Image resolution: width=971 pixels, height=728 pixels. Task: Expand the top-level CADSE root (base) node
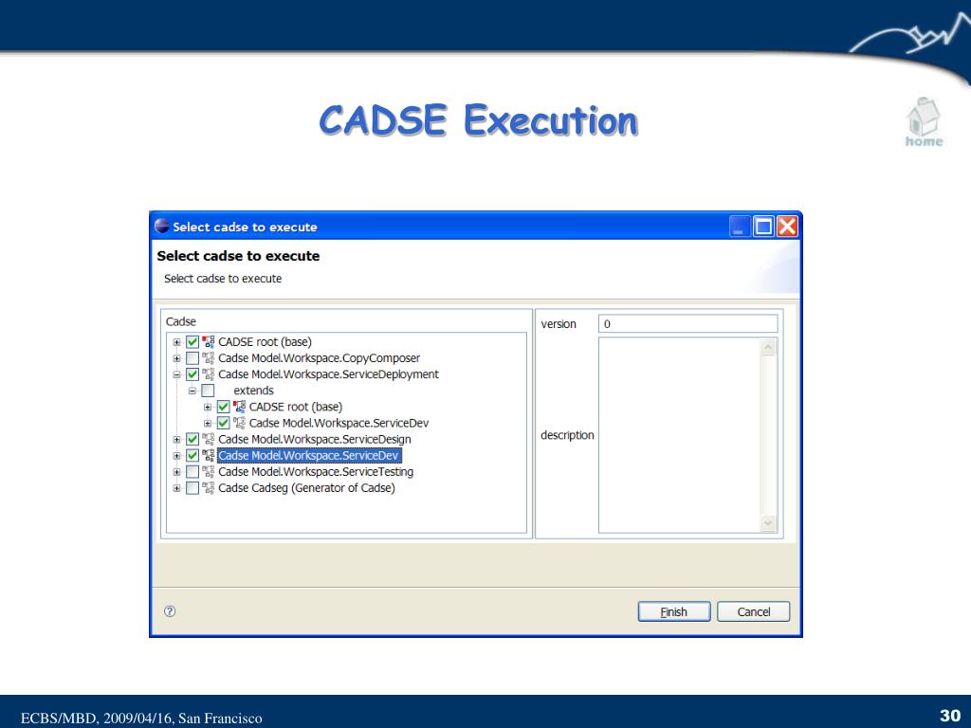pos(176,342)
